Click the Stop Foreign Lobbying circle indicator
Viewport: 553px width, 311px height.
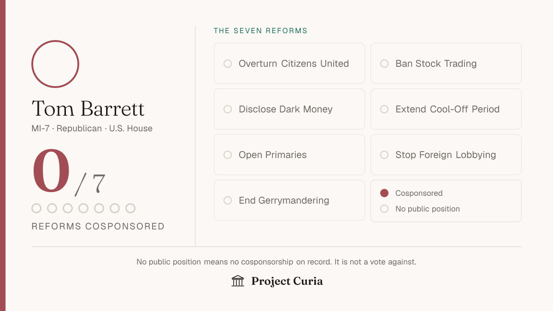(x=384, y=155)
